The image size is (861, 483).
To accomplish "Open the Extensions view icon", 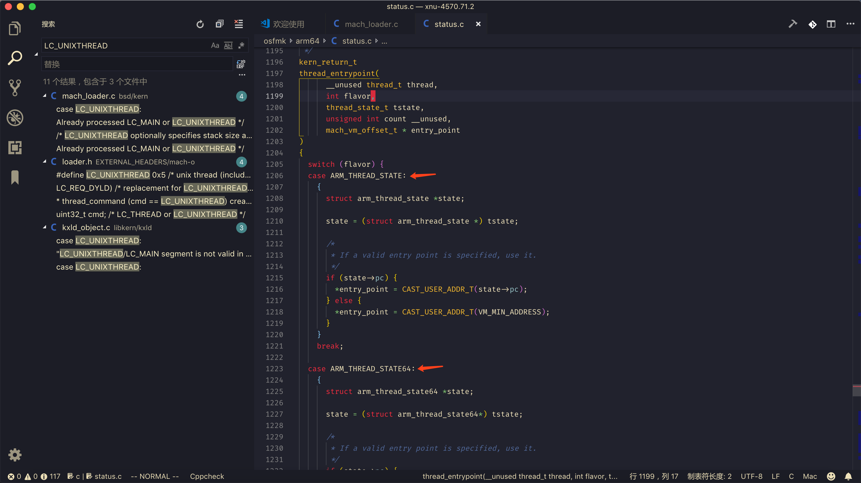I will (x=15, y=147).
